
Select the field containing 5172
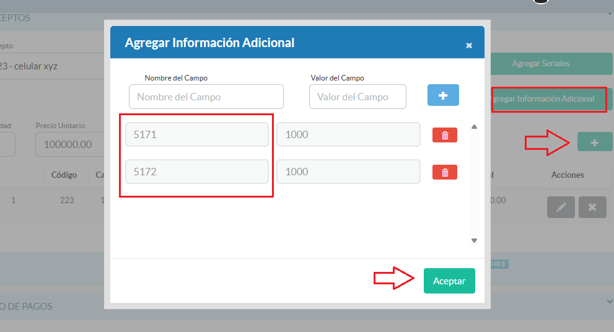coord(197,172)
